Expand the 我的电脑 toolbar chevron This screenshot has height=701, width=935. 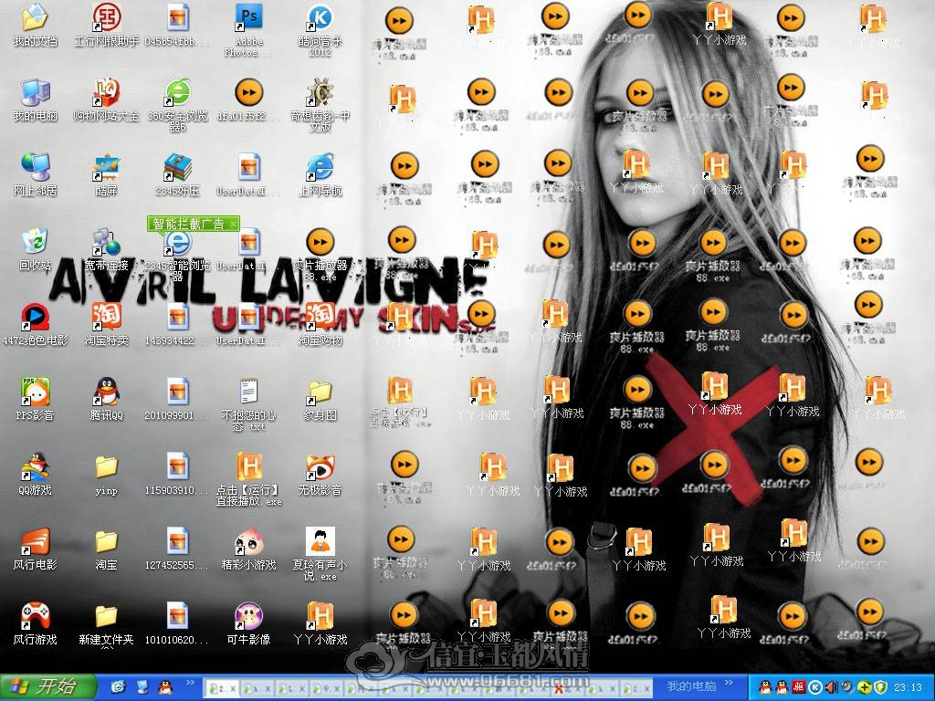tap(729, 683)
